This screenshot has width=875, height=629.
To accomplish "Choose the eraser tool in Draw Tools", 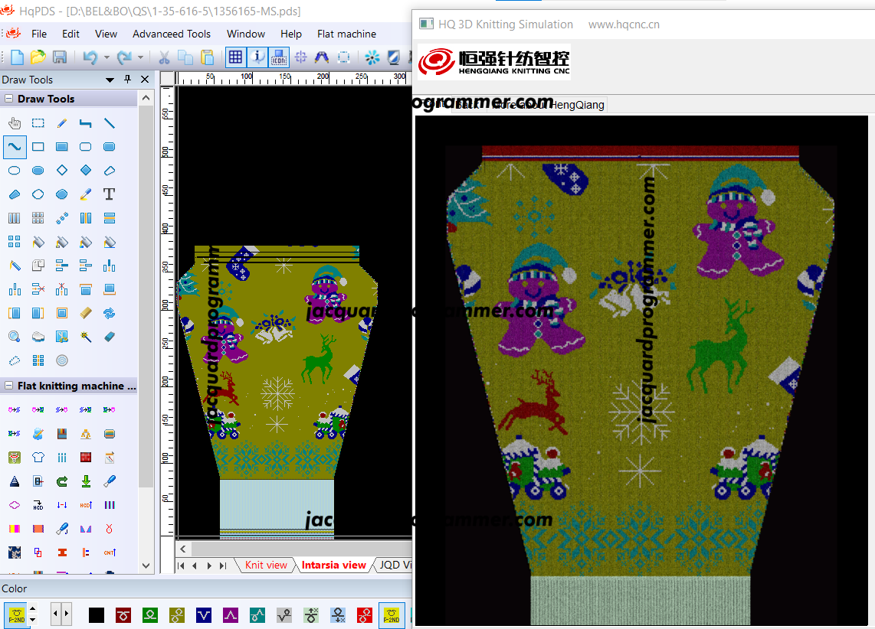I will 110,337.
